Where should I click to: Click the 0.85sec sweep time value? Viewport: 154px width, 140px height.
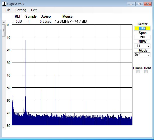coord(46,21)
